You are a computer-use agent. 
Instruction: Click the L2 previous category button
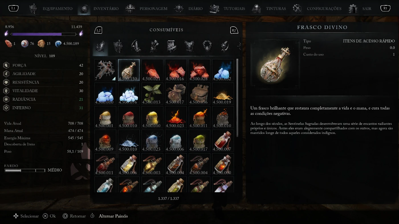tap(98, 30)
